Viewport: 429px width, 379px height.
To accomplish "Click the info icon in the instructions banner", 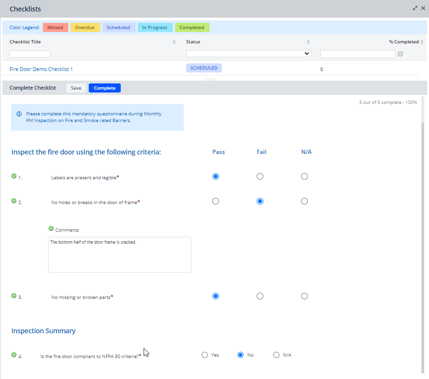I will (x=19, y=114).
